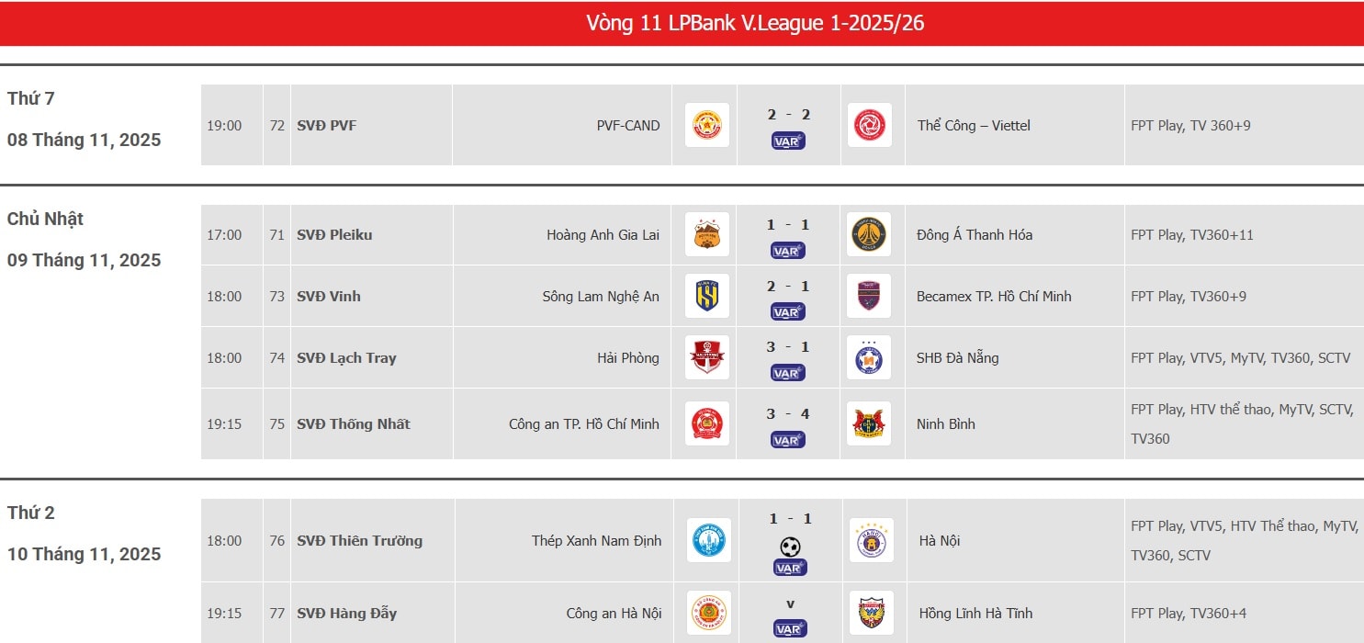Click the Hà Nội FC club logo
The height and width of the screenshot is (643, 1364).
click(871, 540)
